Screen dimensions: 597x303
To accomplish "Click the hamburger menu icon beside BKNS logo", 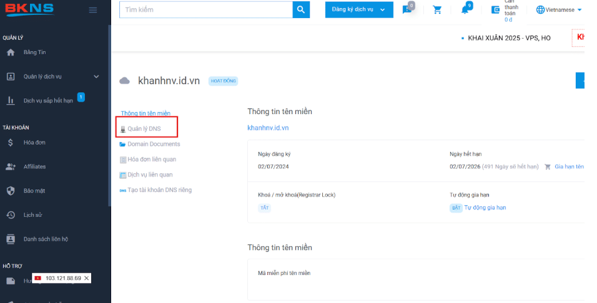I will [x=93, y=10].
